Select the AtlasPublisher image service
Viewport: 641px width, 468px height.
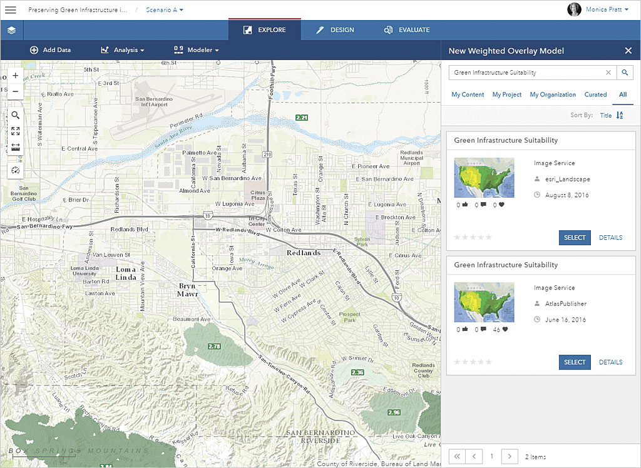coord(575,362)
